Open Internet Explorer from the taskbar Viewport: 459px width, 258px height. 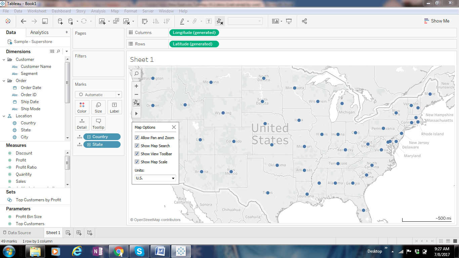77,251
